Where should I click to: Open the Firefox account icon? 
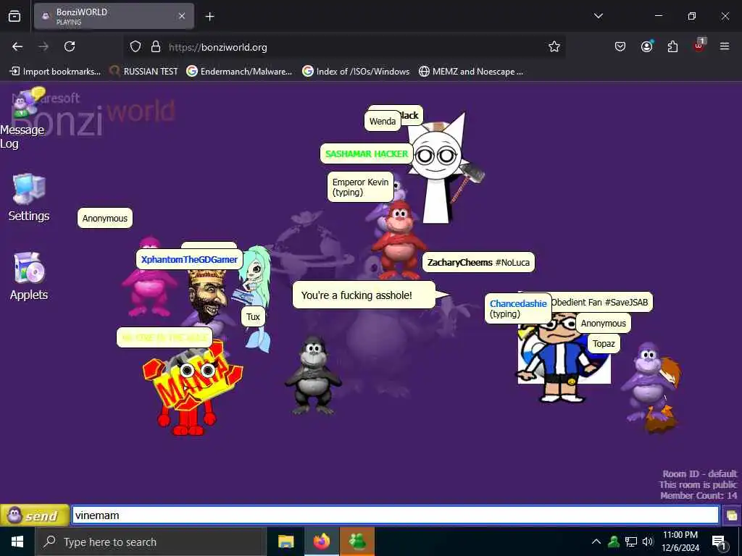pos(646,46)
